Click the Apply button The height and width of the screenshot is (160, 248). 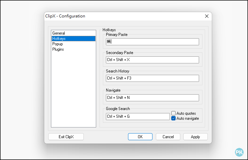coord(195,137)
